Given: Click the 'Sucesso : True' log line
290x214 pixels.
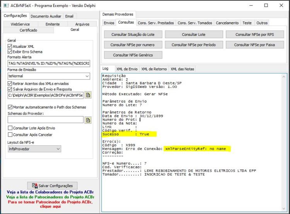Looking at the screenshot, I should coord(126,134).
